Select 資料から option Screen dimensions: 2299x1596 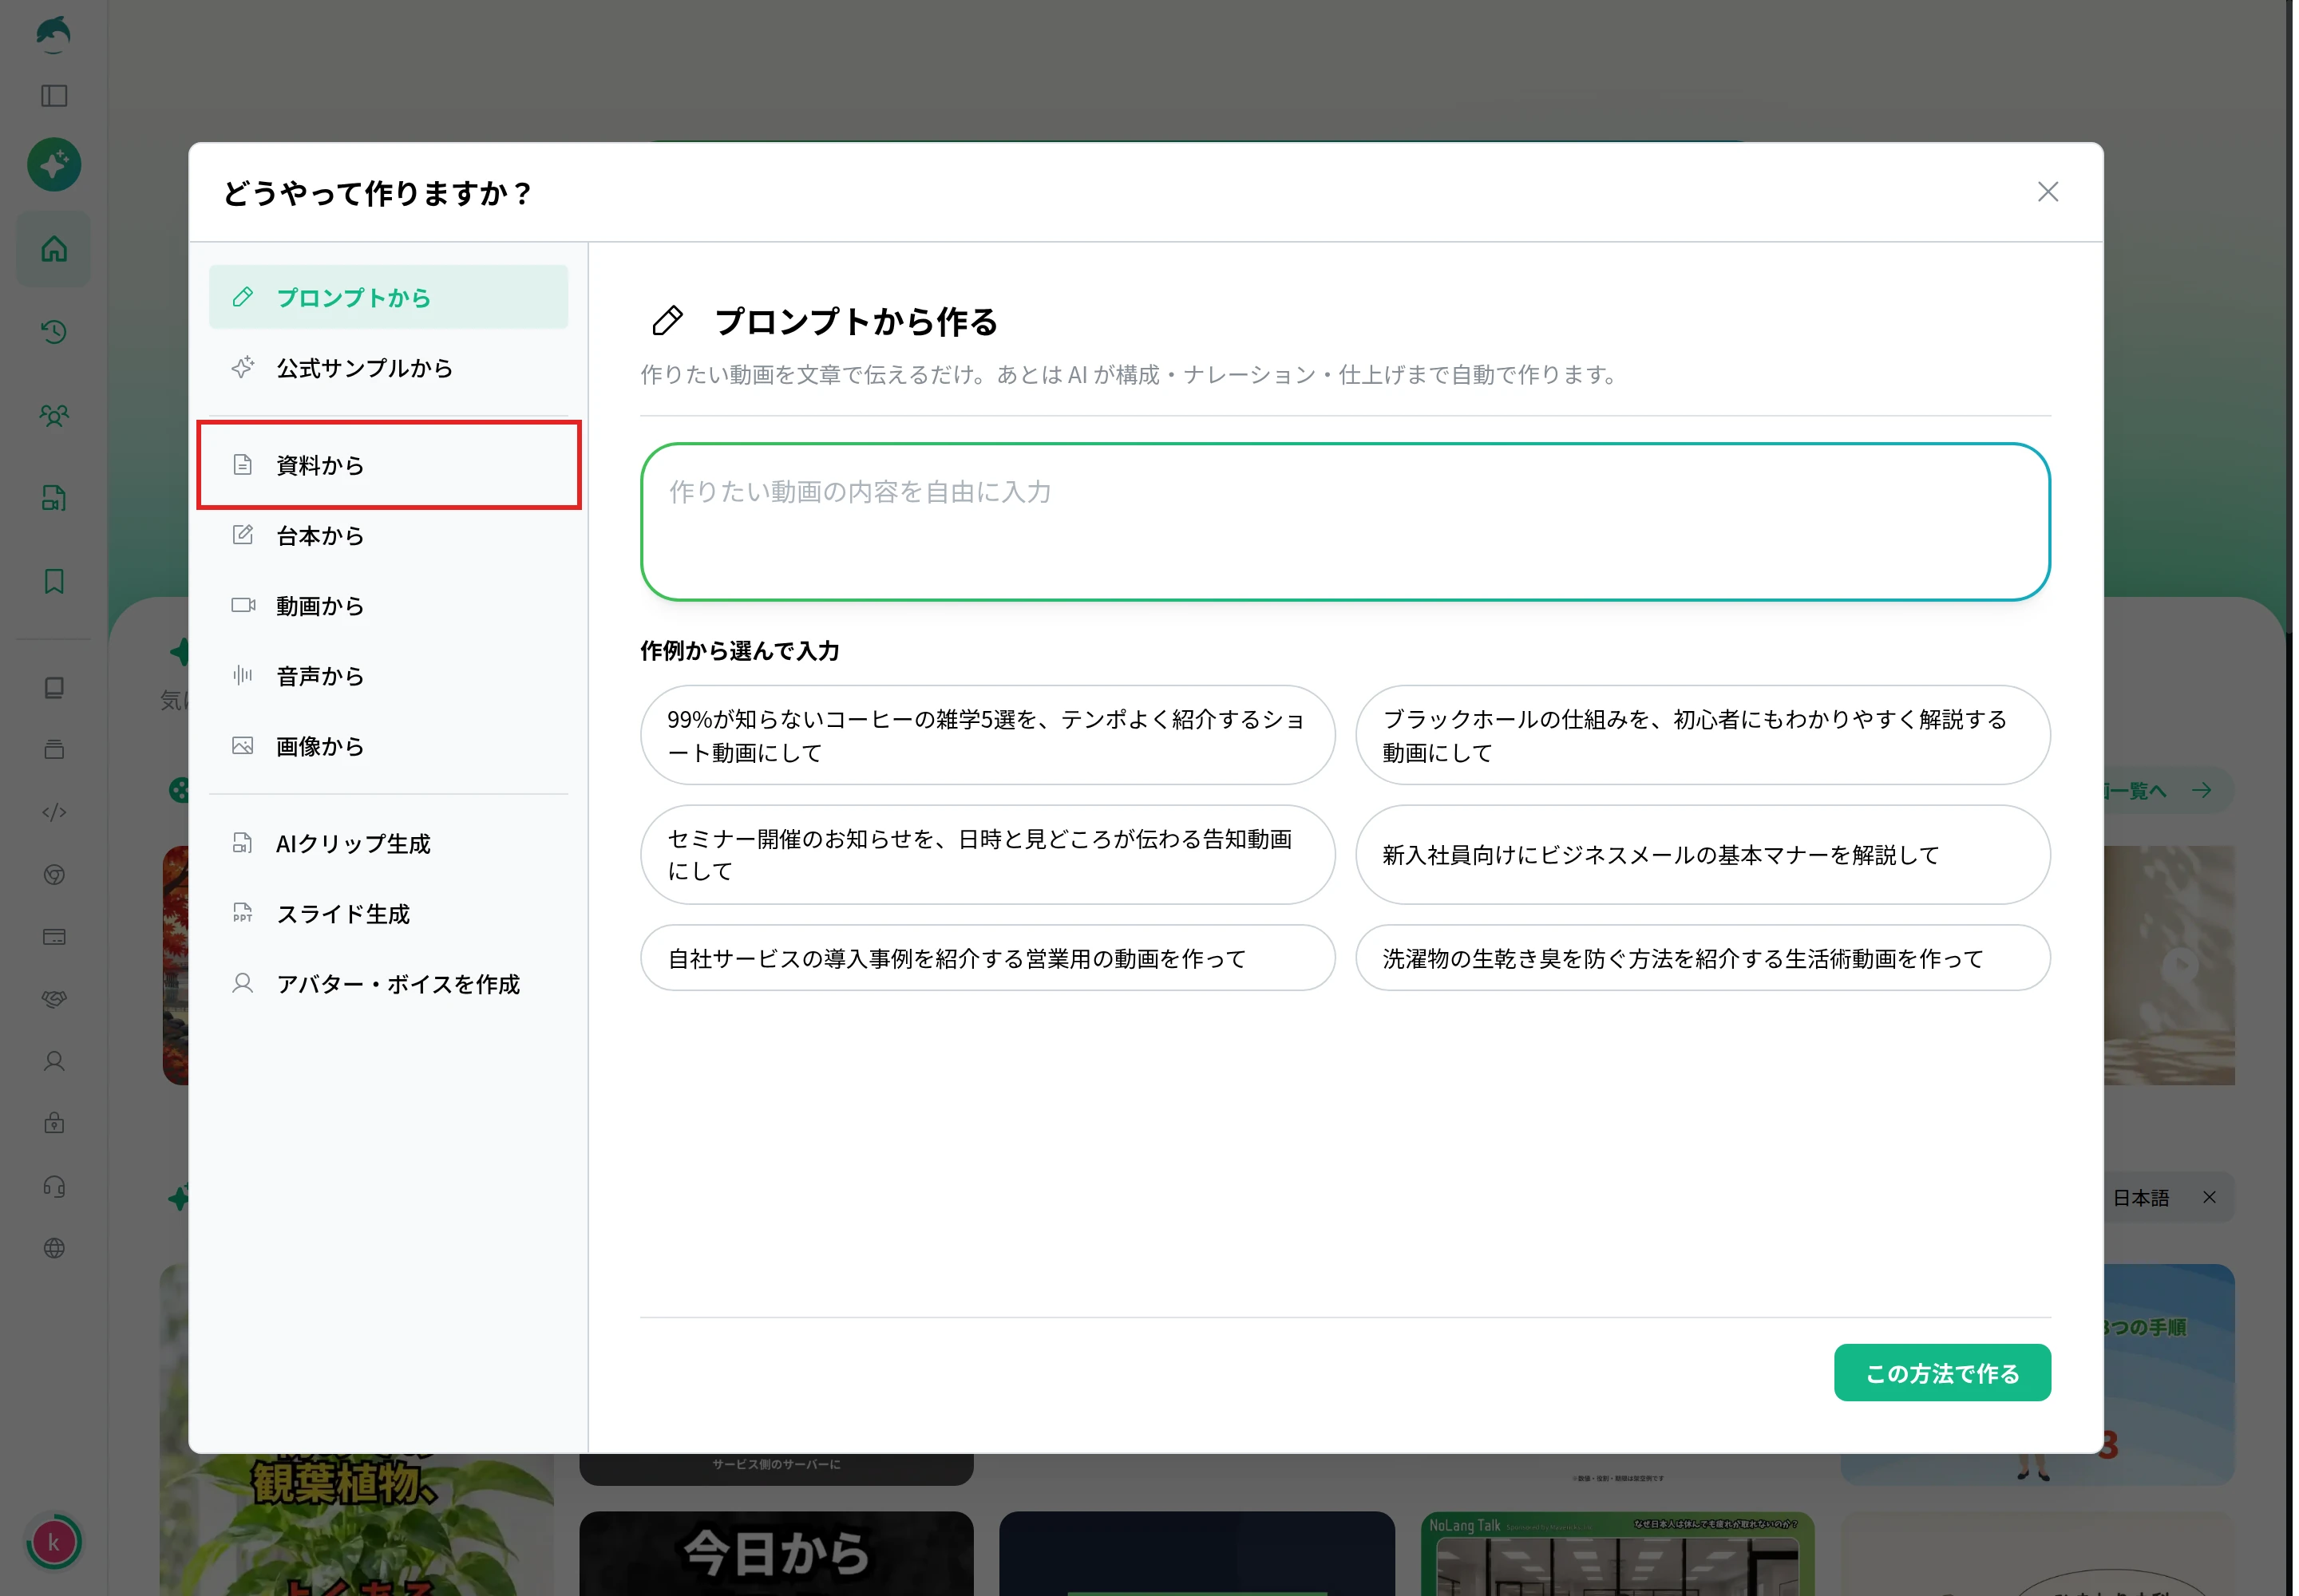388,465
